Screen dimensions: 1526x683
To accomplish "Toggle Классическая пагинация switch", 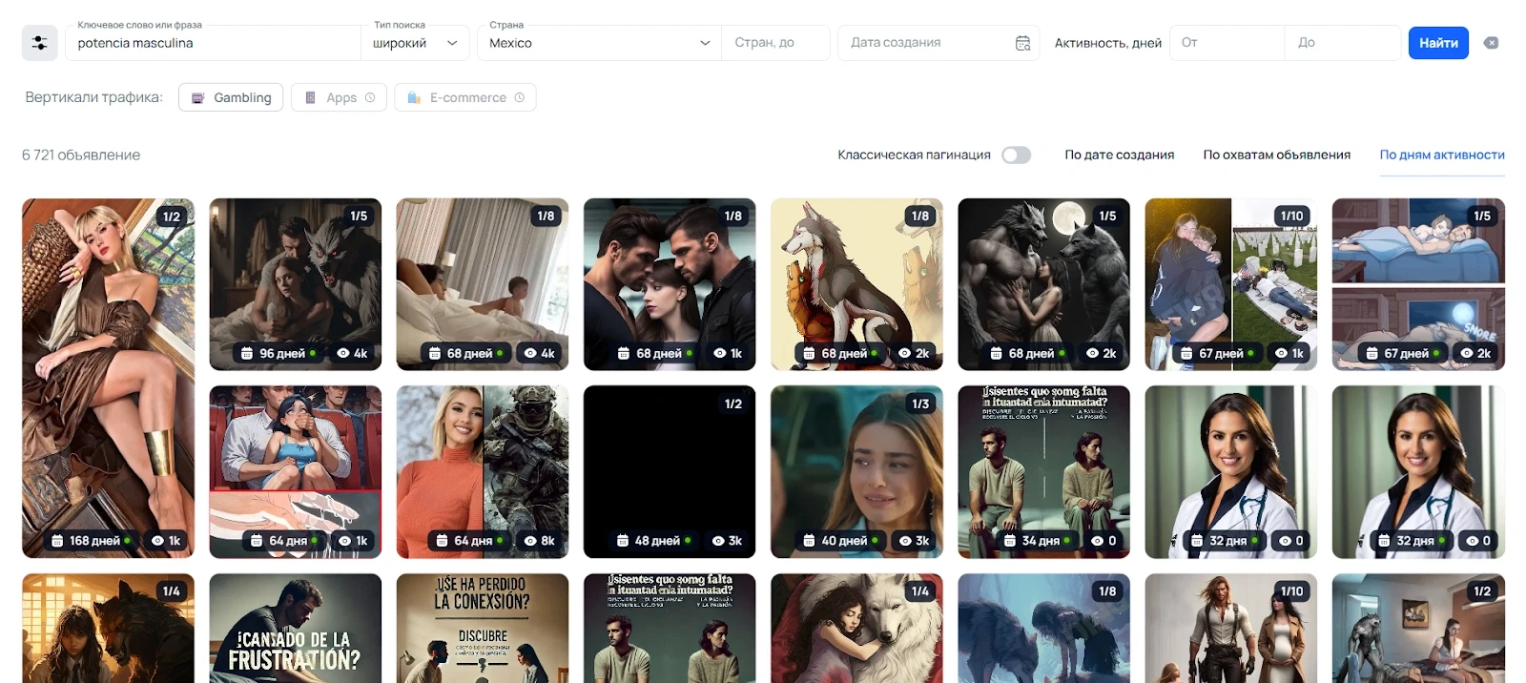I will (x=1016, y=155).
